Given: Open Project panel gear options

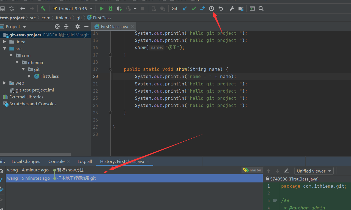Looking at the screenshot, I should [78, 26].
